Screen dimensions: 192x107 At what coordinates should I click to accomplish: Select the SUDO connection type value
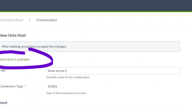pyautogui.click(x=52, y=87)
